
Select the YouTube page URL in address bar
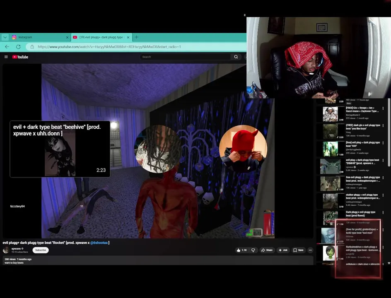point(109,47)
